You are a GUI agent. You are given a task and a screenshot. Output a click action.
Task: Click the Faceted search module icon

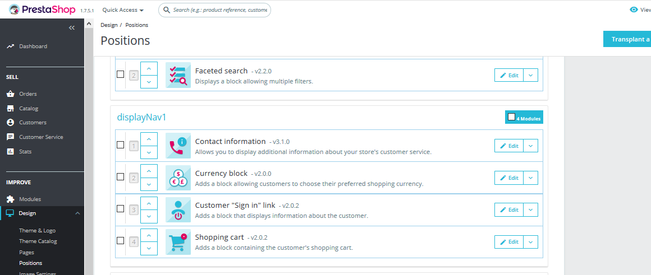(178, 75)
